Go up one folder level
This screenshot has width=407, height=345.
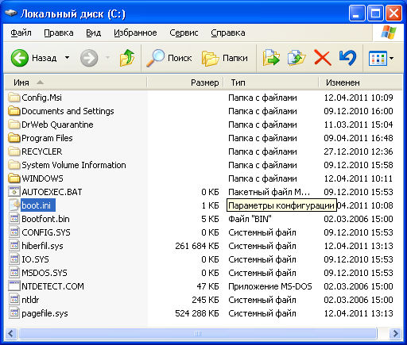[127, 58]
